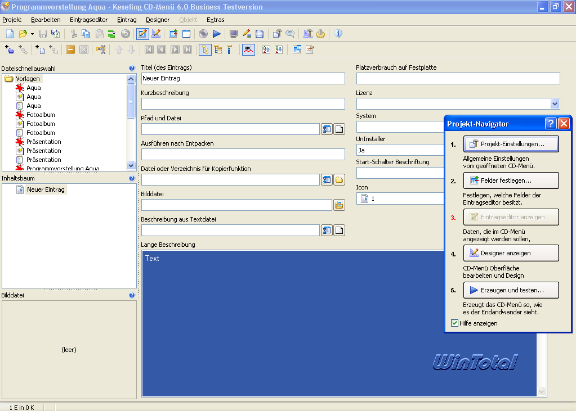Click the blue play arrow toolbar icon
576x411 pixels.
click(217, 34)
